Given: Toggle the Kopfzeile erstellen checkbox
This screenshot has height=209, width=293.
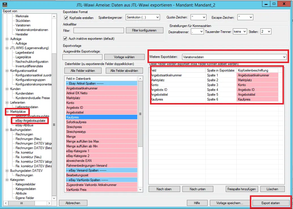Looking at the screenshot, I should [66, 18].
